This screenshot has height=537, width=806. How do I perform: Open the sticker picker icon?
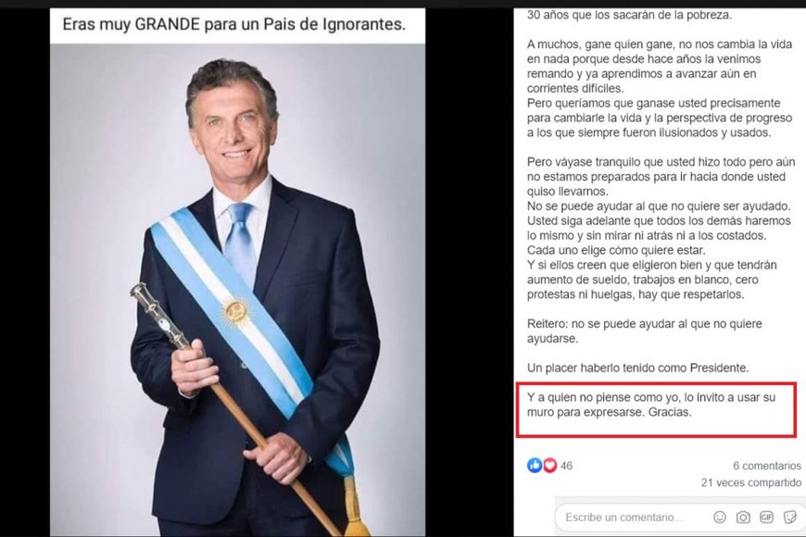click(x=789, y=517)
